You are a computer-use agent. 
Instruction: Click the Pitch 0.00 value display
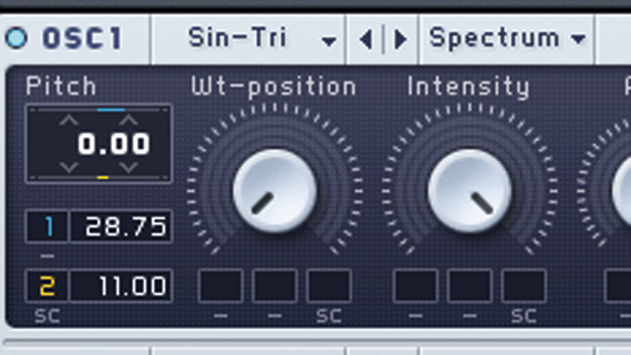pos(114,143)
